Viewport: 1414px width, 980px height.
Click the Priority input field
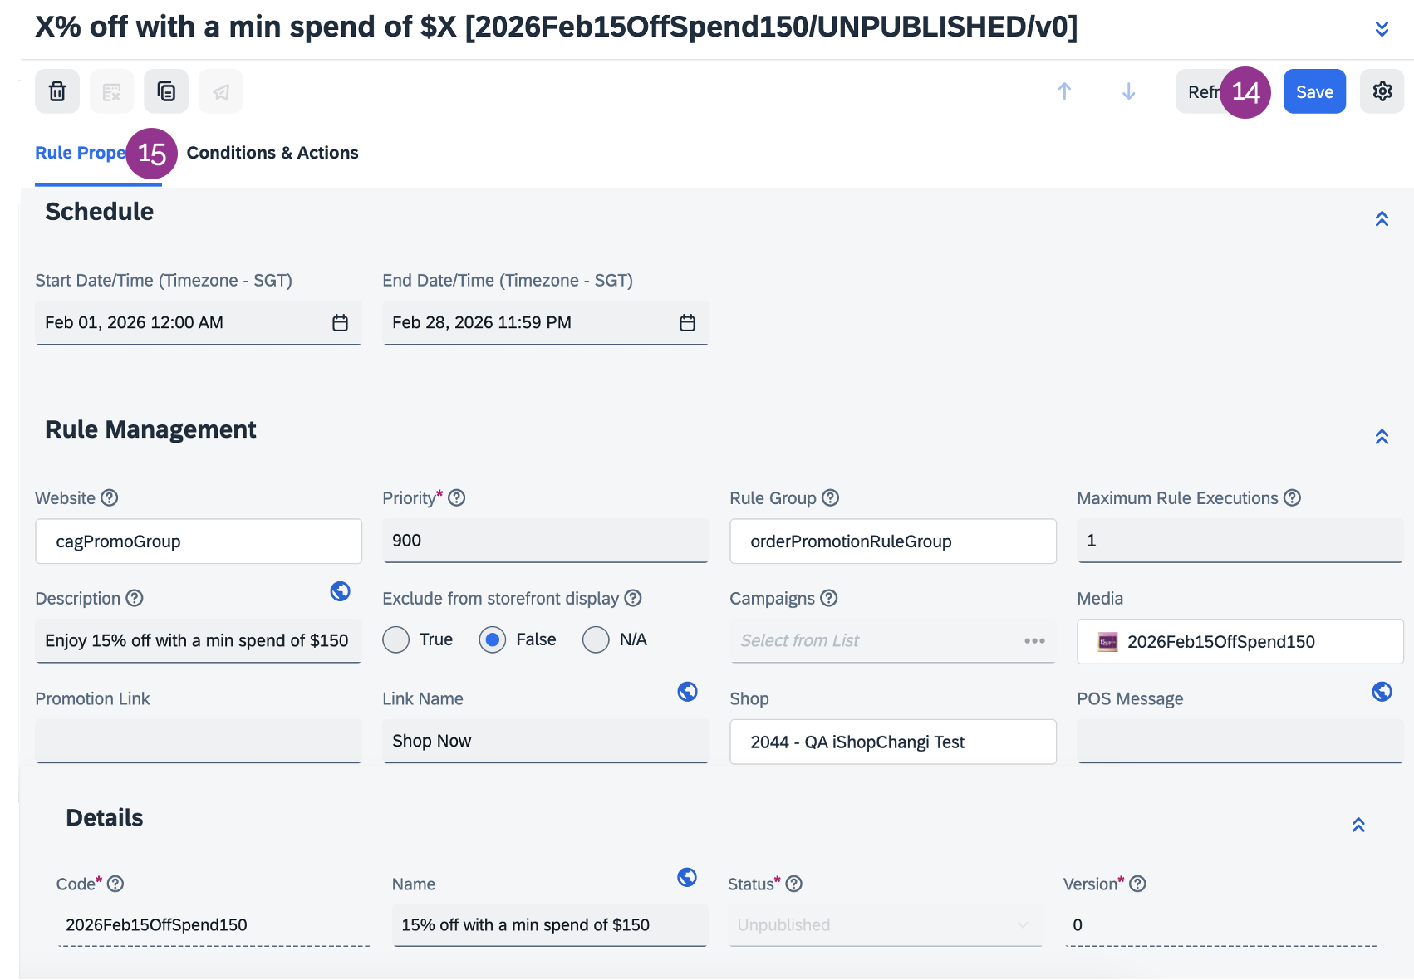tap(545, 541)
